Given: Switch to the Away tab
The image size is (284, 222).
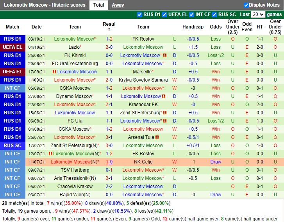Looking at the screenshot, I should point(118,5).
